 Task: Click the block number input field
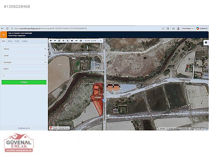coord(24,69)
